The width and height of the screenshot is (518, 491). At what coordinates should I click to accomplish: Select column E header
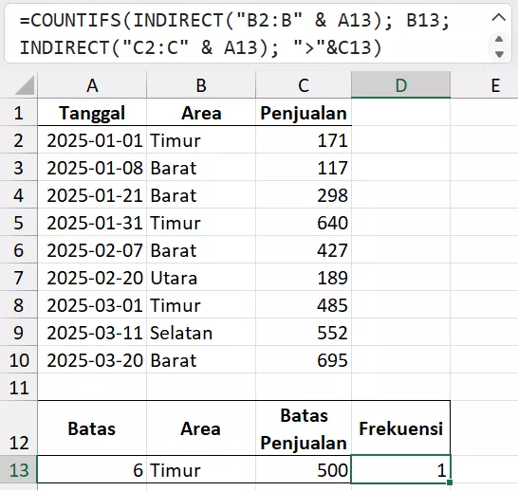click(x=495, y=85)
